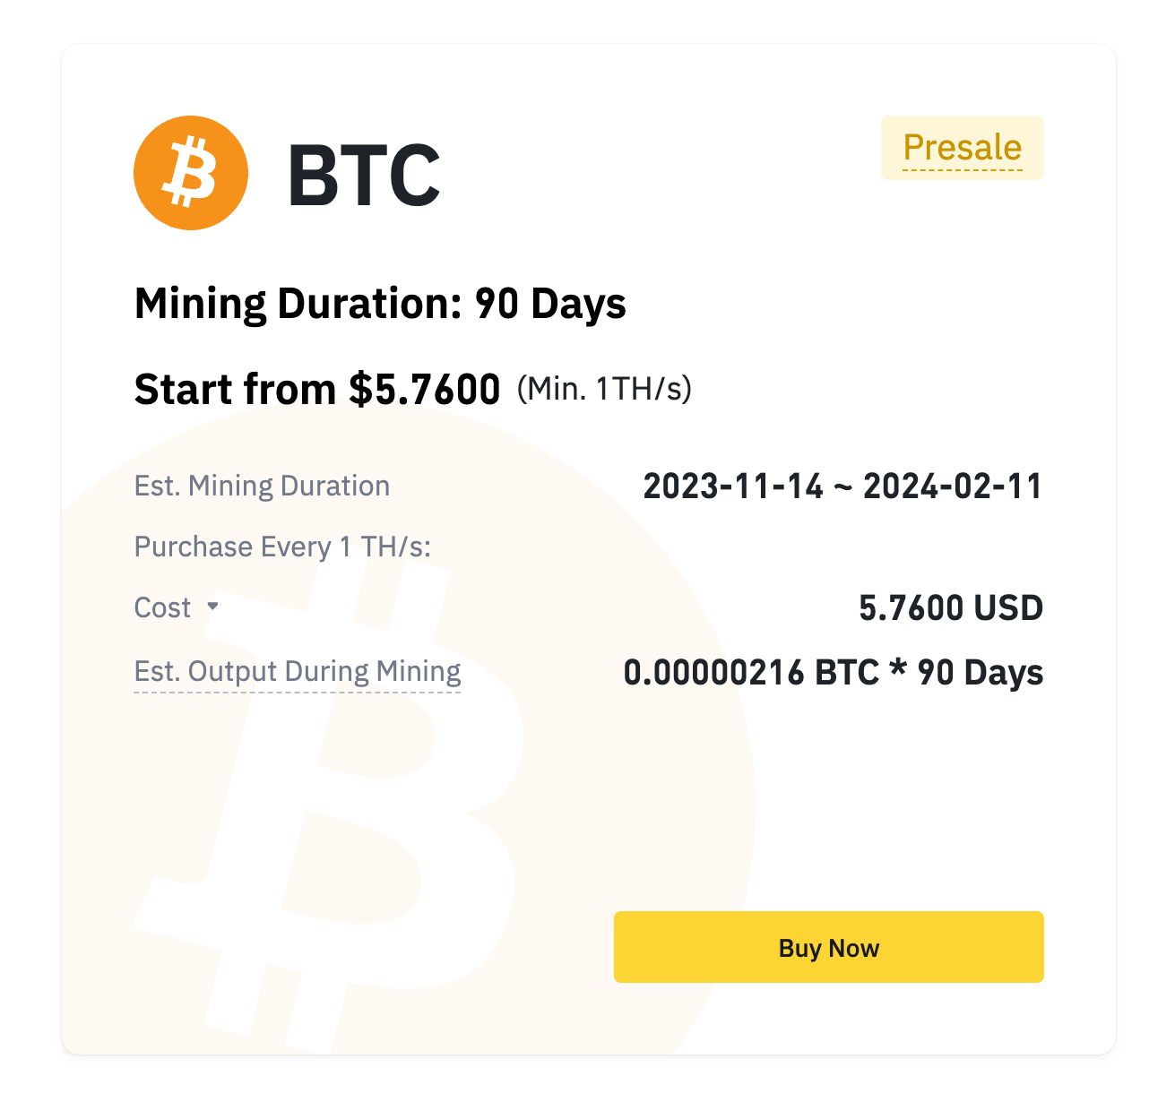Click the Mining Duration: 90 Days heading
This screenshot has width=1149, height=1102.
pyautogui.click(x=379, y=303)
